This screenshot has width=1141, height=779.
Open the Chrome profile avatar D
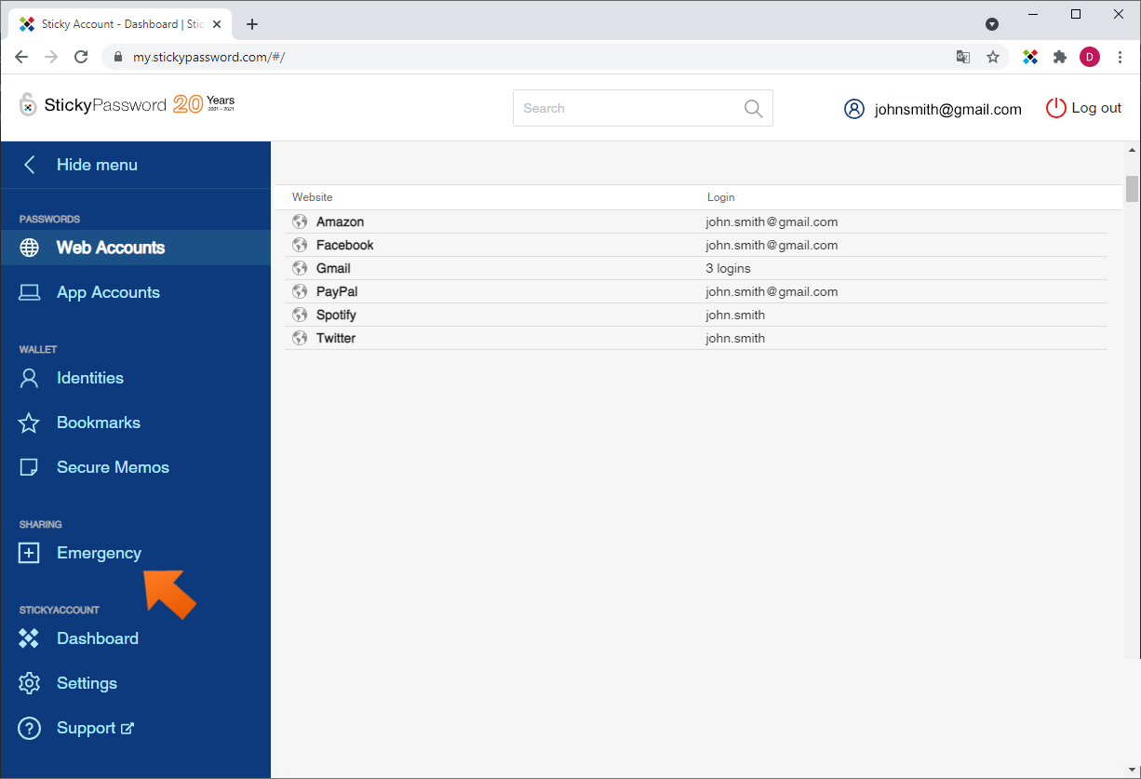pyautogui.click(x=1090, y=57)
